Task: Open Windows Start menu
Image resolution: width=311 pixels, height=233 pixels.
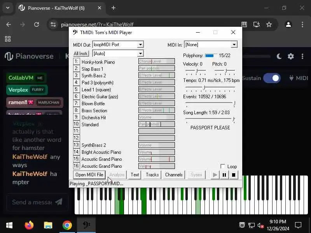Action: [x=9, y=225]
